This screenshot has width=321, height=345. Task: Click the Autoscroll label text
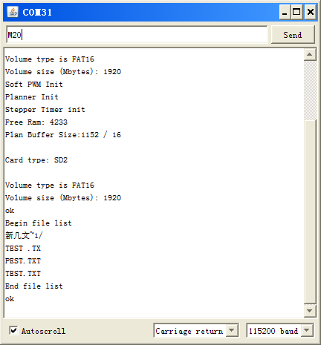click(43, 331)
